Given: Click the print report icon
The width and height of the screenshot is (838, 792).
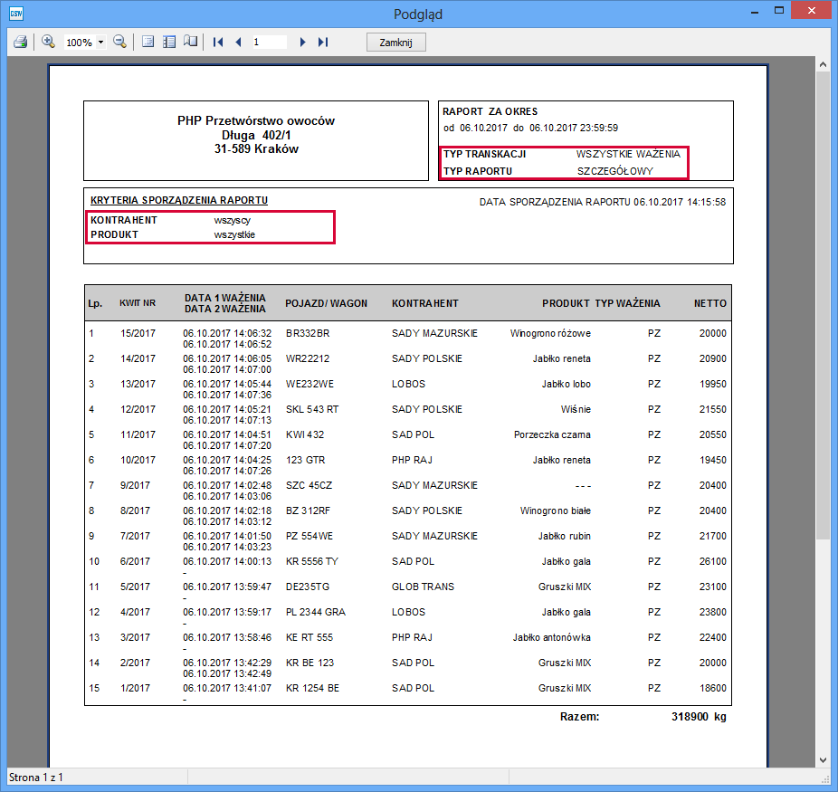Looking at the screenshot, I should 20,43.
